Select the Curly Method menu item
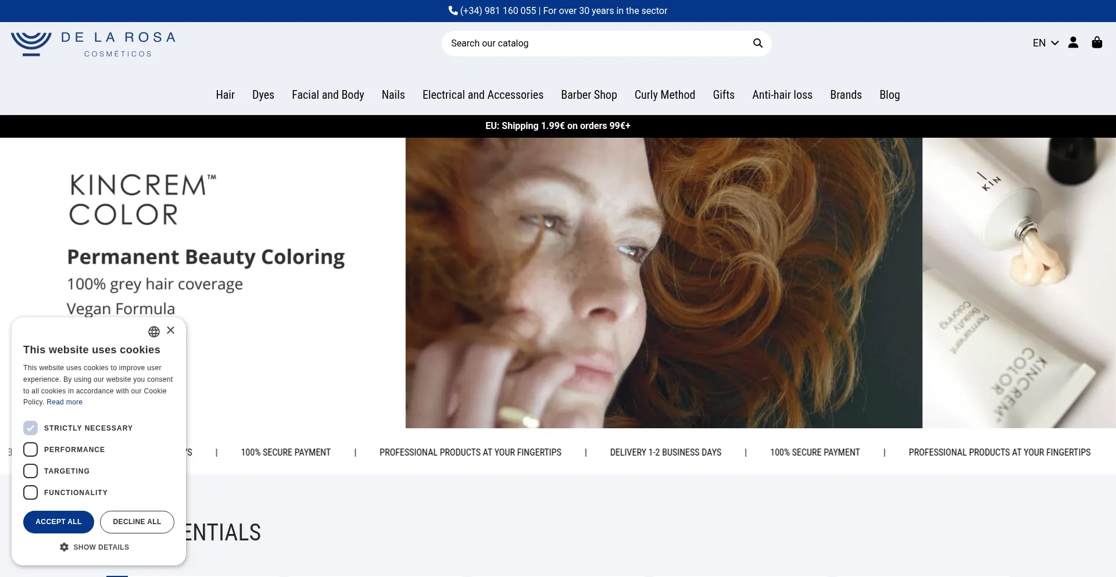The image size is (1116, 577). coord(664,95)
